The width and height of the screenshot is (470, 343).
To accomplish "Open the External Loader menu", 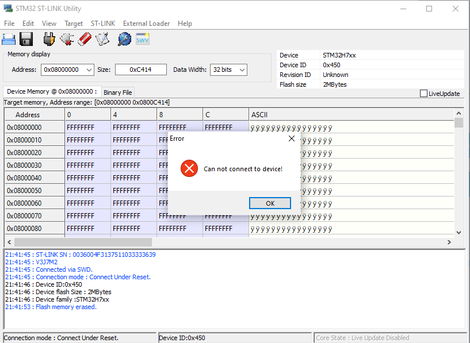I will point(147,24).
